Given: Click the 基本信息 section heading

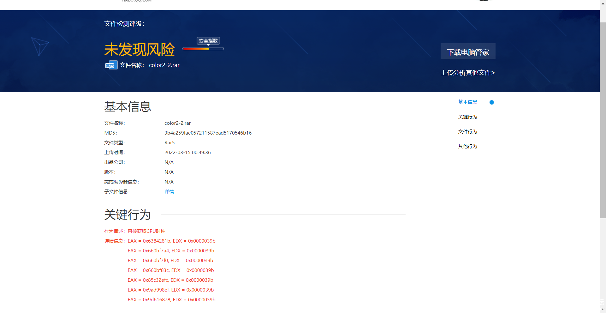Looking at the screenshot, I should pyautogui.click(x=128, y=106).
